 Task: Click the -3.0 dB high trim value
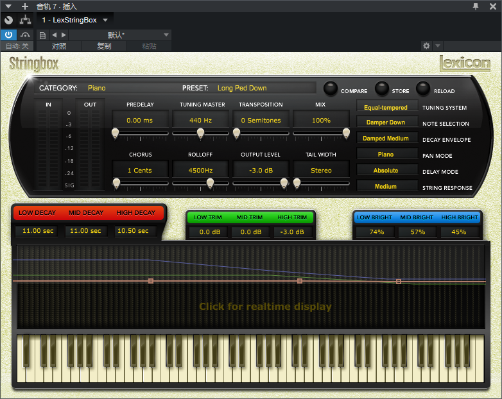pos(292,232)
